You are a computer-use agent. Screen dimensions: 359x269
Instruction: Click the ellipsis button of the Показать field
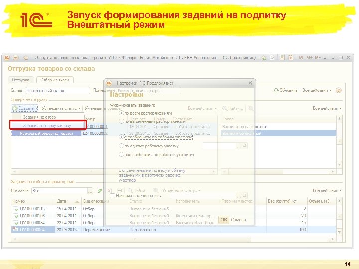pyautogui.click(x=90, y=191)
